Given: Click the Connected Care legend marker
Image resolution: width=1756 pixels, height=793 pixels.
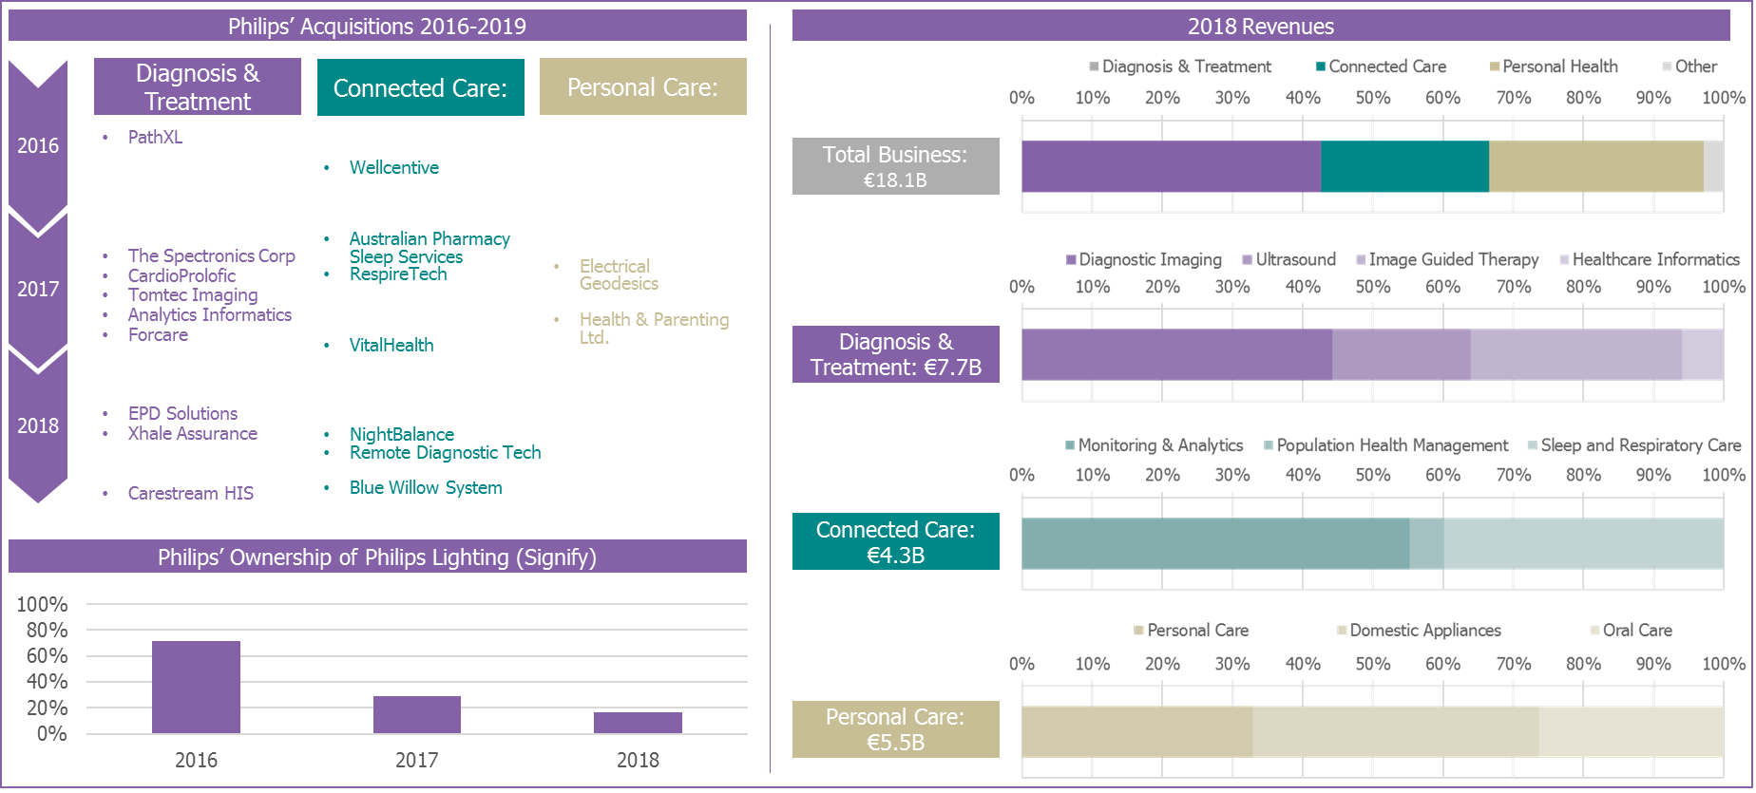Looking at the screenshot, I should (x=1321, y=66).
